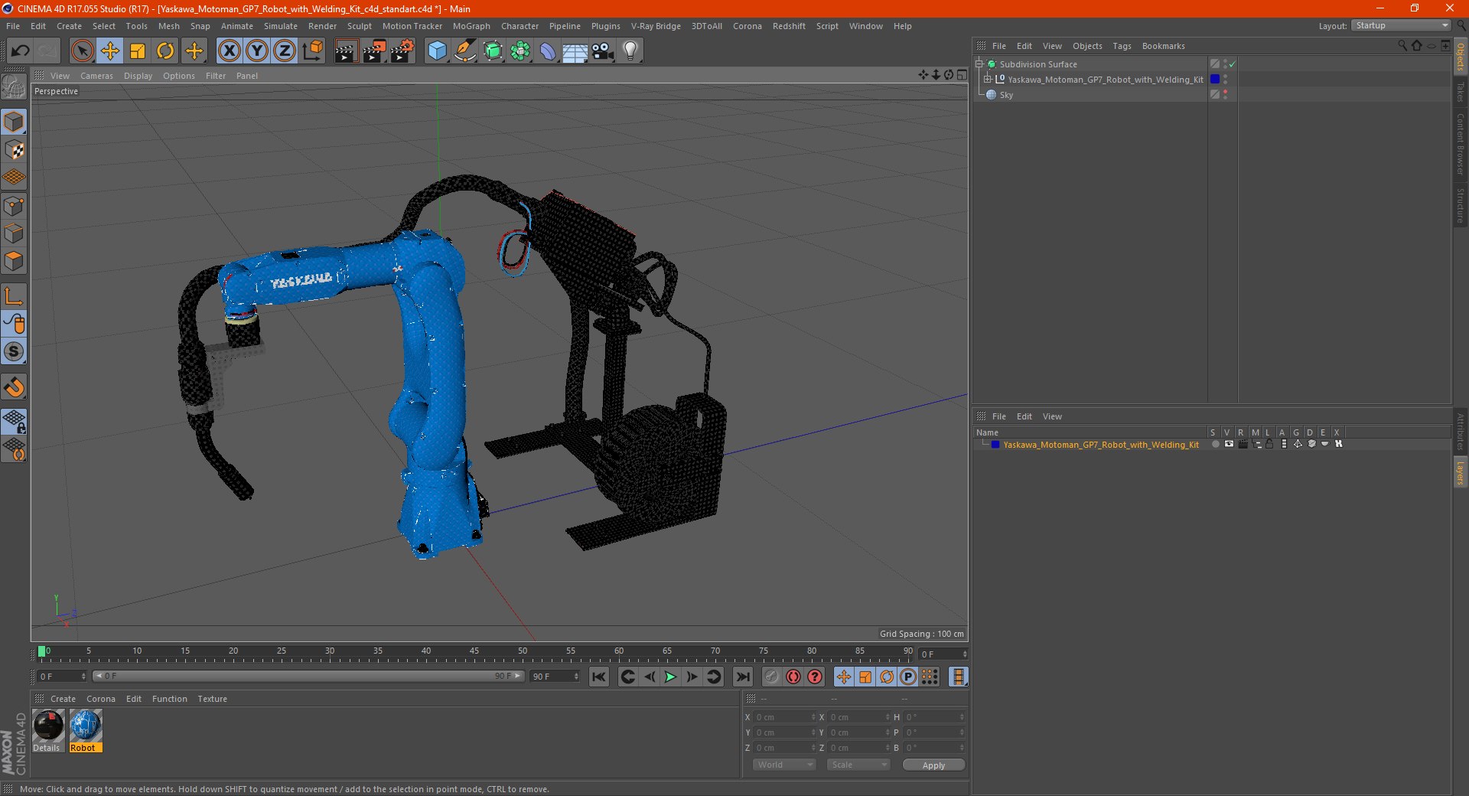This screenshot has height=796, width=1469.
Task: Add a Cube primitive object
Action: tap(437, 51)
